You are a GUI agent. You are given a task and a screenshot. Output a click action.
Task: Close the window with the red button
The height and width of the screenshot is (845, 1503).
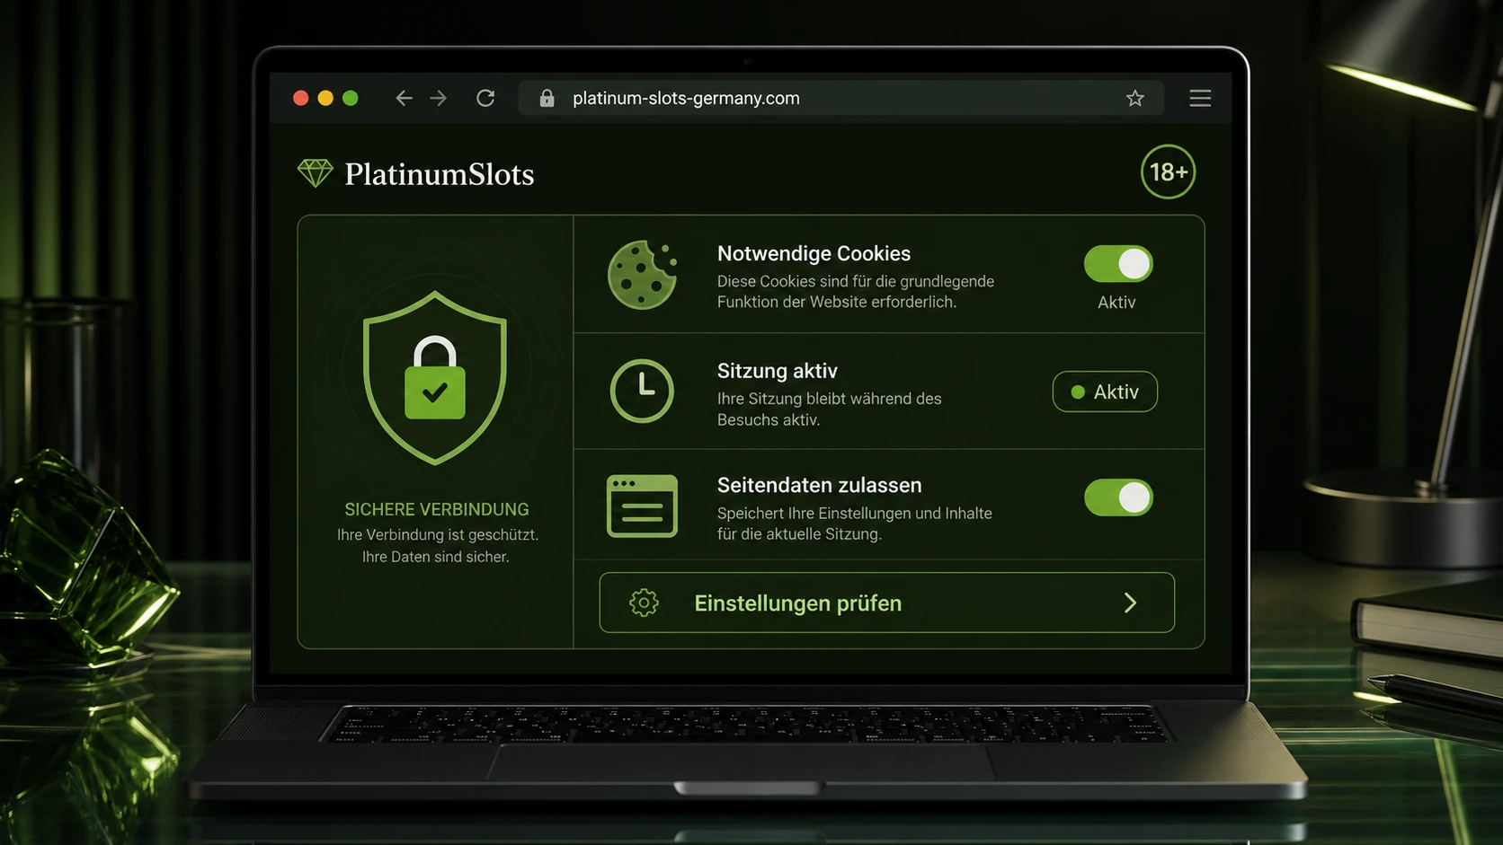pyautogui.click(x=301, y=98)
